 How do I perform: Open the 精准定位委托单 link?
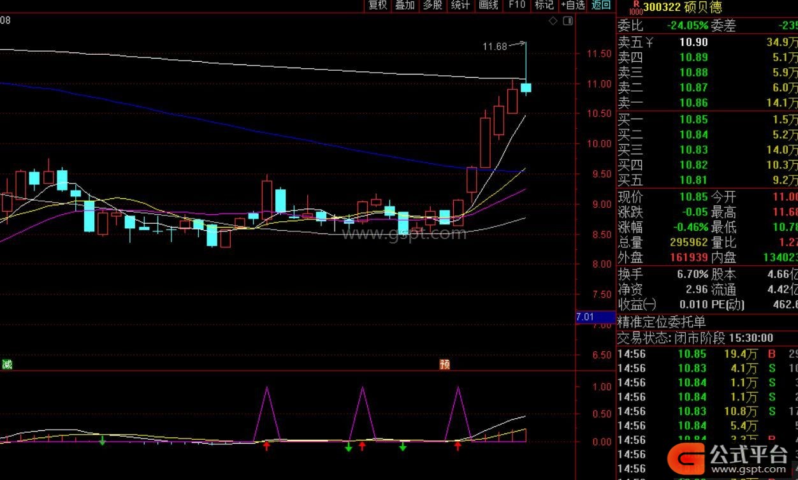pyautogui.click(x=662, y=323)
